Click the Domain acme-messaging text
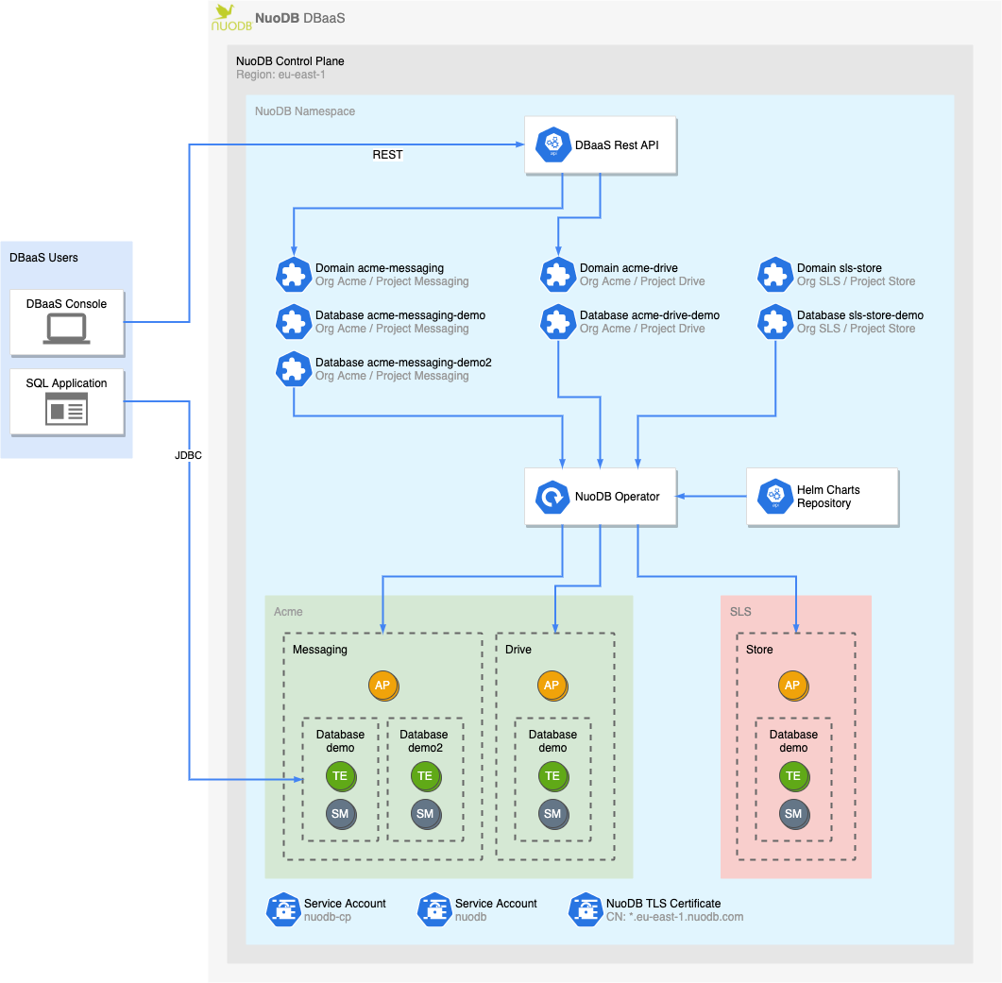Screen dimensions: 1002x983 coord(380,268)
